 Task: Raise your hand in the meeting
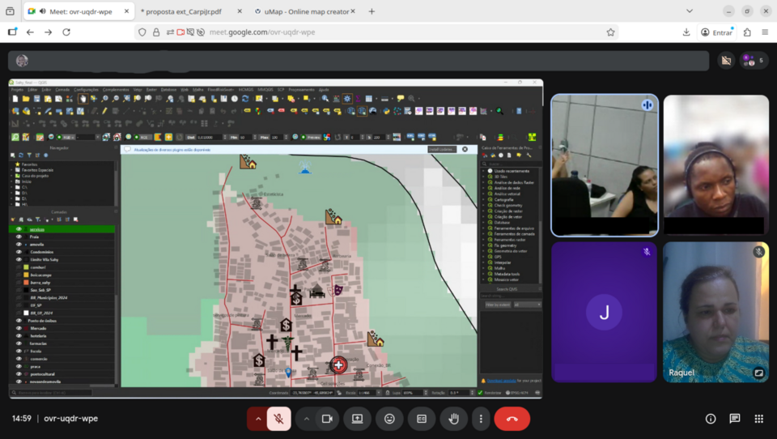tap(453, 419)
